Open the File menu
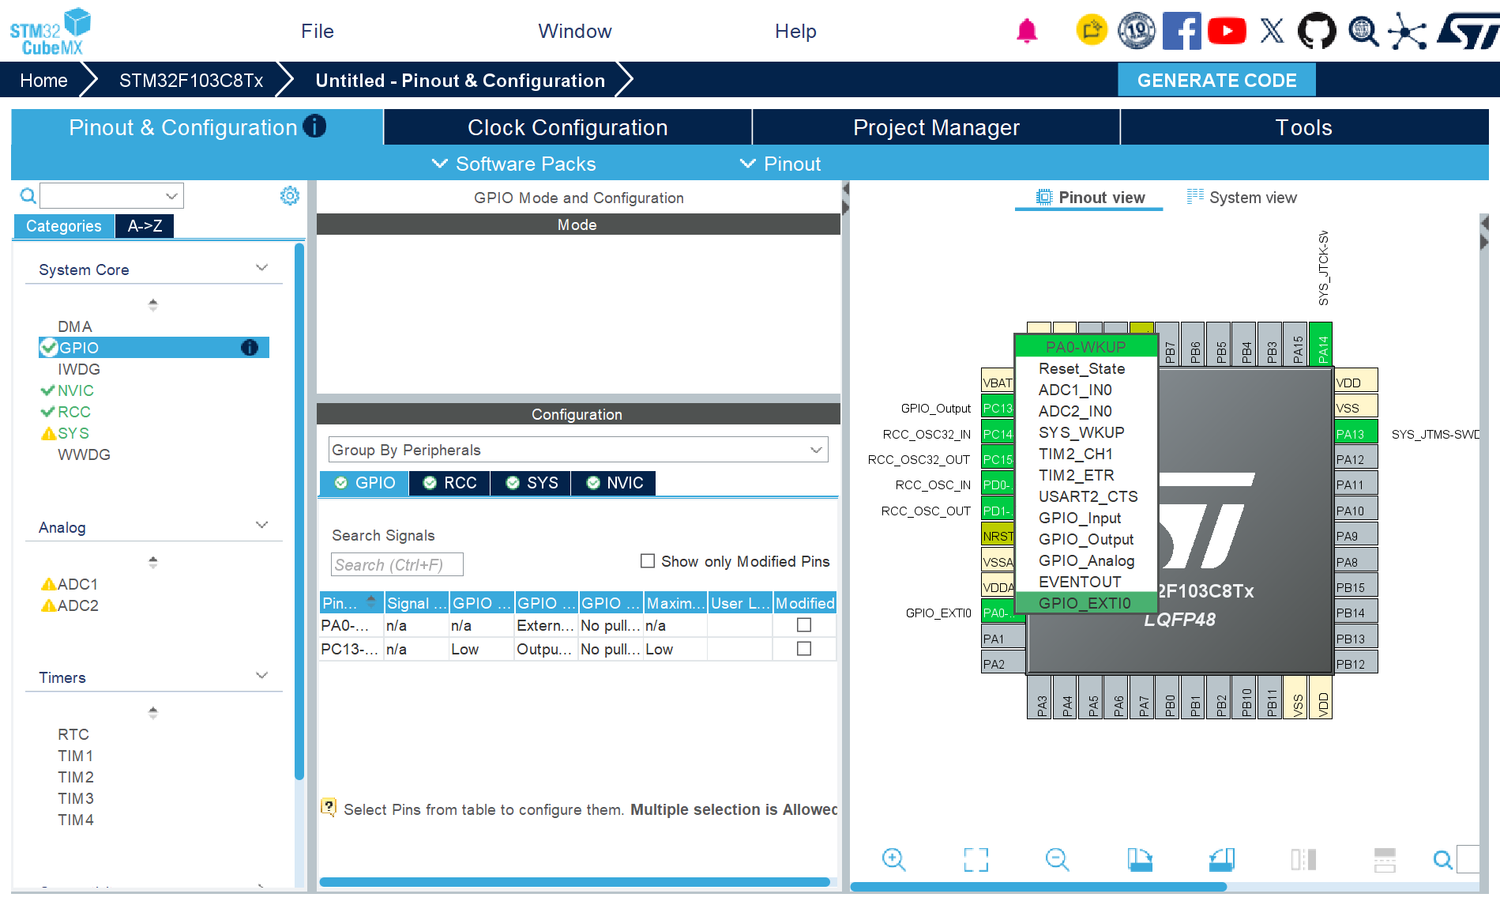 pos(318,32)
